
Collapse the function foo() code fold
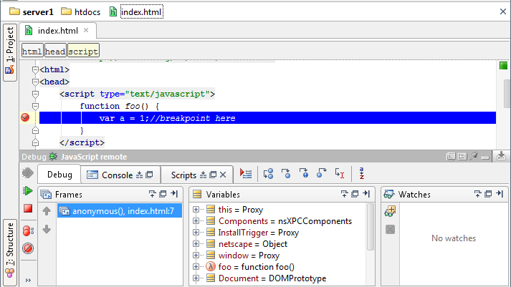click(x=35, y=106)
